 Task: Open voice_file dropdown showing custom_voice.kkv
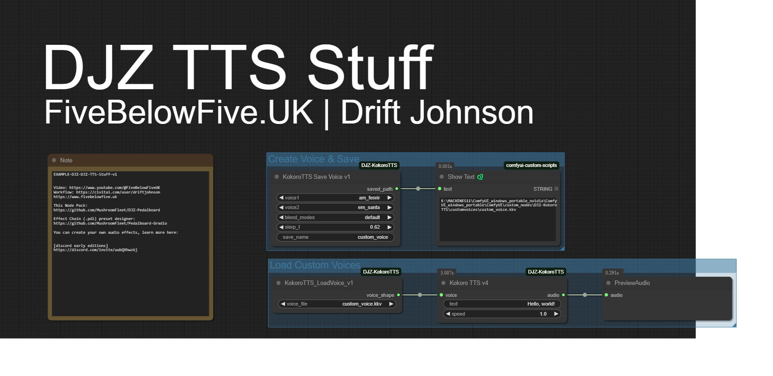[337, 304]
